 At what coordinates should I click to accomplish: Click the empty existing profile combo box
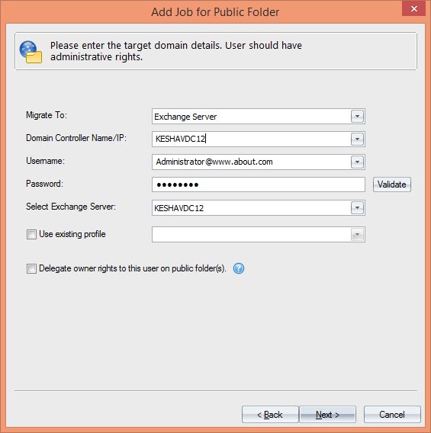click(x=252, y=235)
